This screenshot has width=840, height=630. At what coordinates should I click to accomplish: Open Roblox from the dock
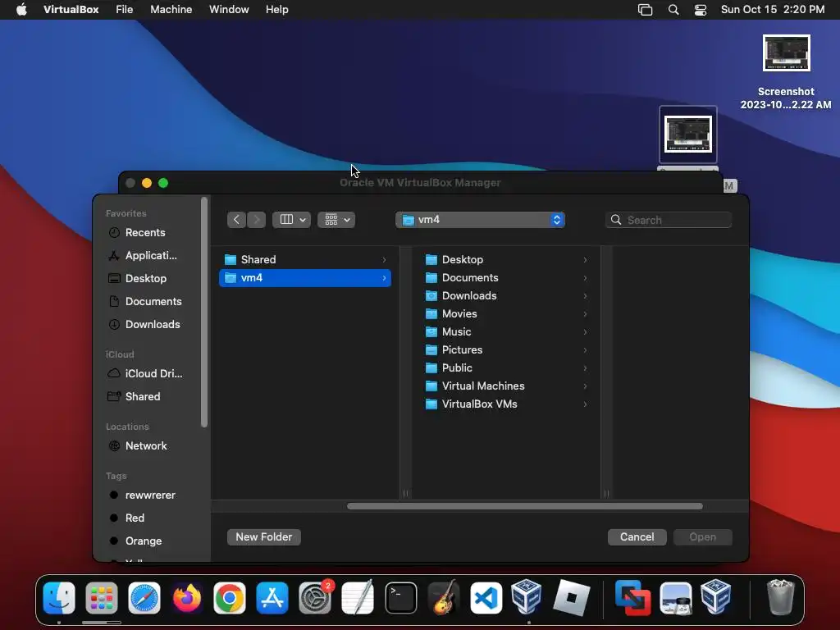(x=571, y=598)
